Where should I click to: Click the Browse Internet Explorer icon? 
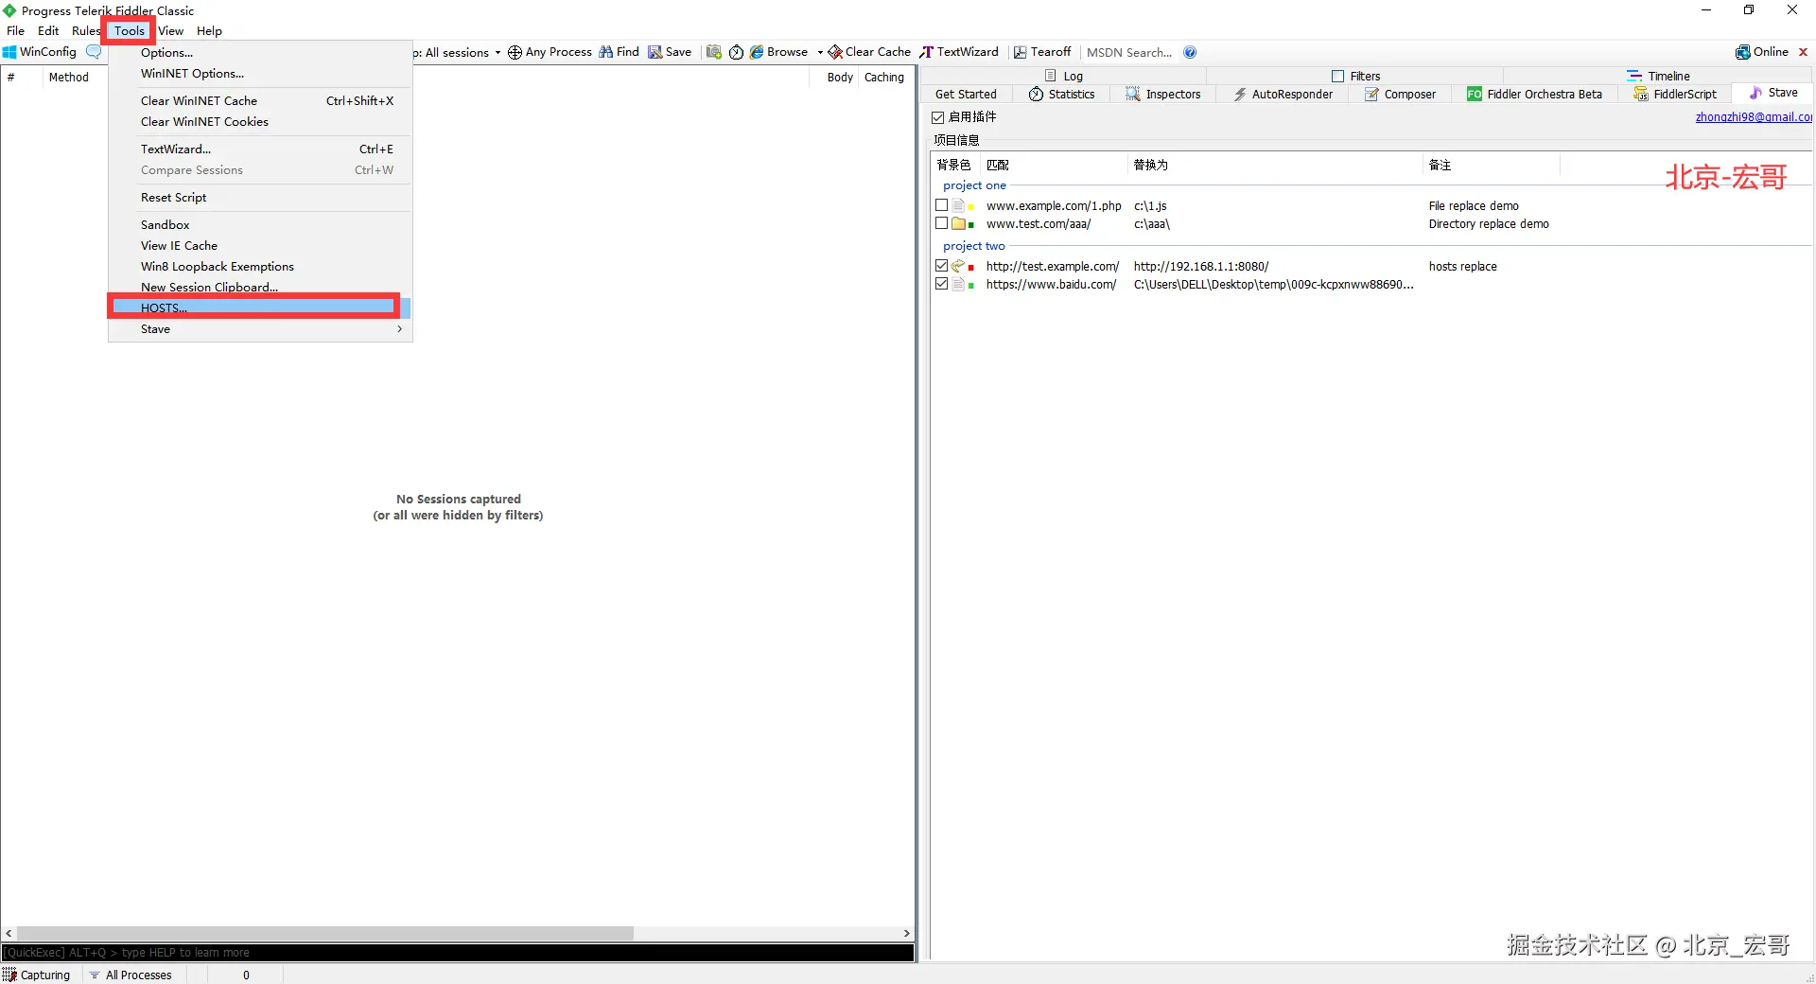coord(757,52)
